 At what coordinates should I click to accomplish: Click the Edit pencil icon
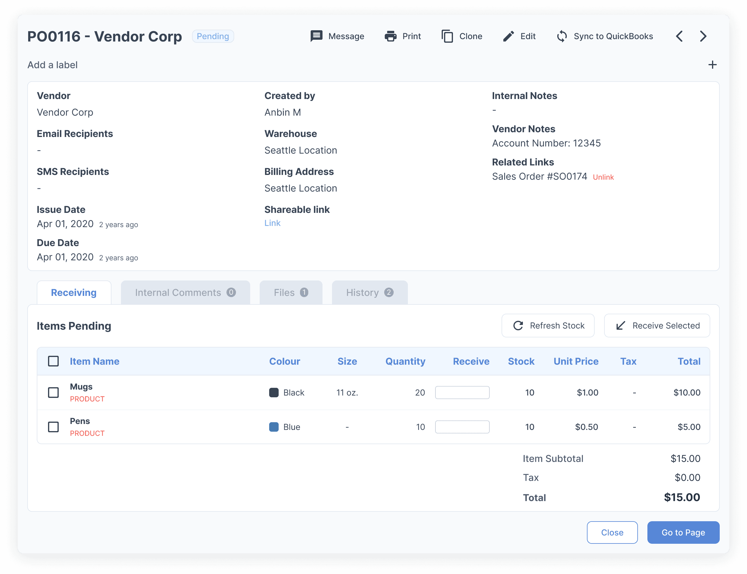click(508, 36)
